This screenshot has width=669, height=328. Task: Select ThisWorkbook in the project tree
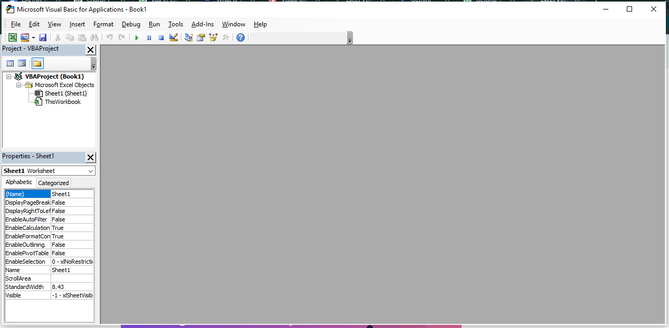[x=63, y=101]
